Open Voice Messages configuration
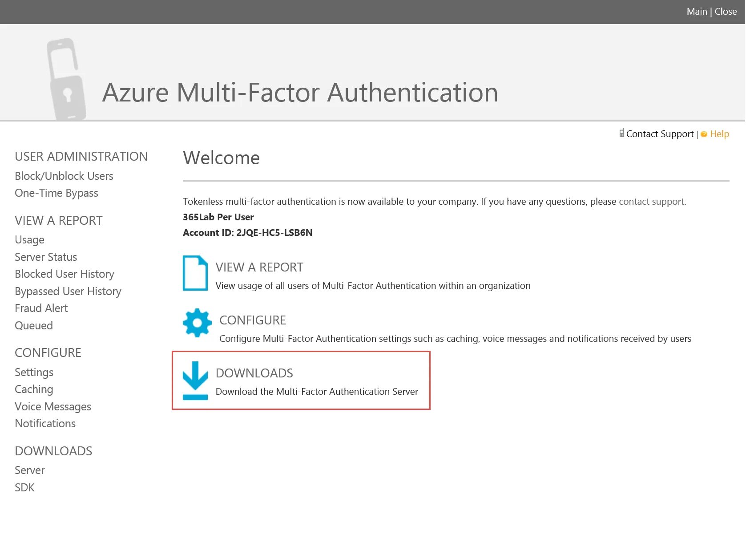 (53, 407)
